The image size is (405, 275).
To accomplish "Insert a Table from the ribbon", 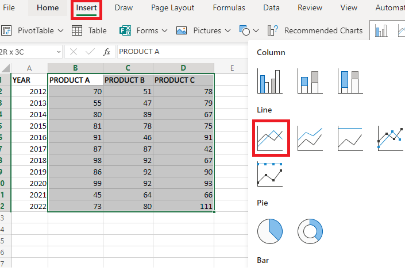I will (x=90, y=30).
